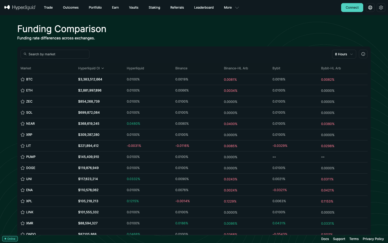This screenshot has width=388, height=243.
Task: Star the XPL market
Action: coord(23,201)
